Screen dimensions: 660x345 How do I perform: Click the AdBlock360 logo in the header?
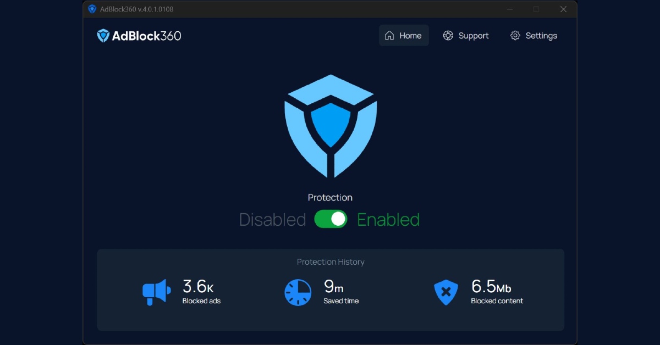tap(139, 36)
